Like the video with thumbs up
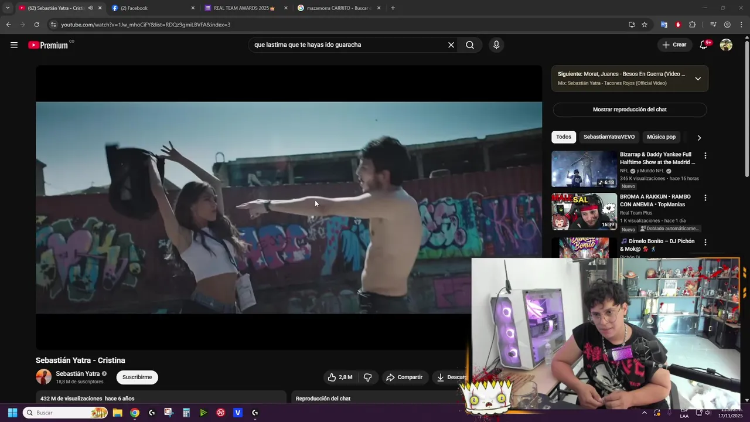This screenshot has height=422, width=750. coord(340,377)
